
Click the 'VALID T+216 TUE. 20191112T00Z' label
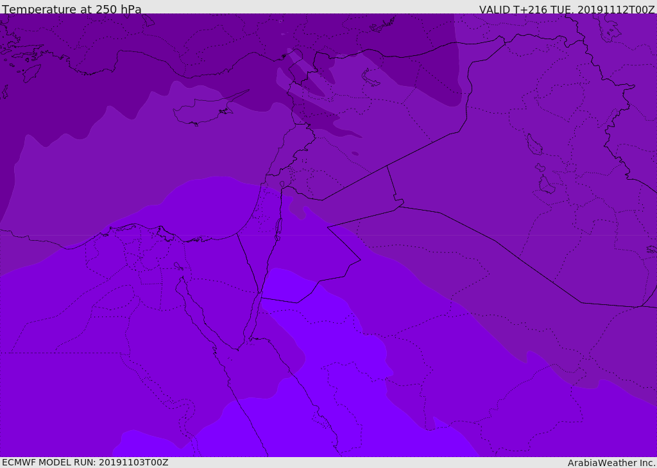[x=567, y=10]
